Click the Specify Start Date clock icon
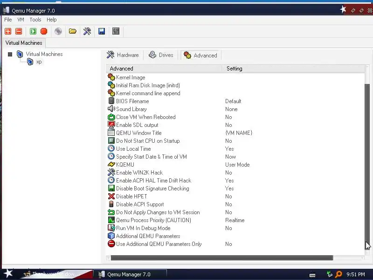Screen dimensions: 373x280 point(111,156)
